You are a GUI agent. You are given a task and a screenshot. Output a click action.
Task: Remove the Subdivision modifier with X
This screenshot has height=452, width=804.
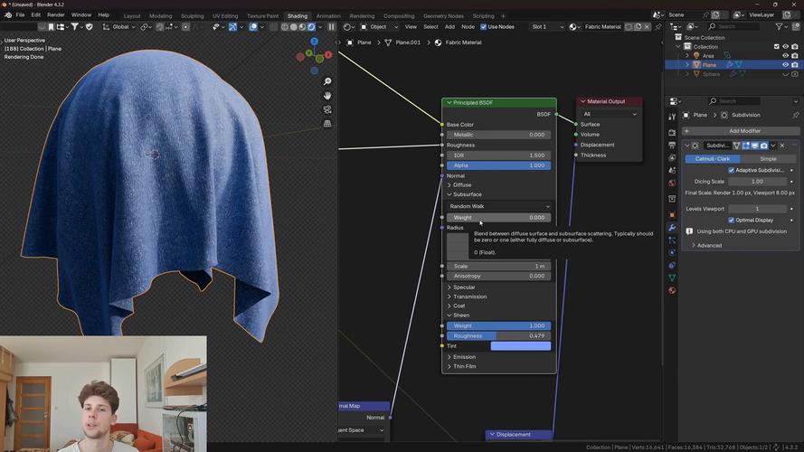782,146
